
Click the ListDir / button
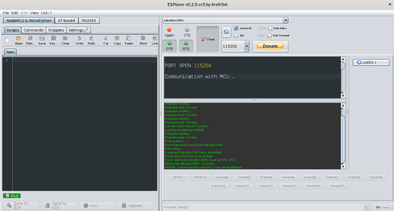pos(371,62)
